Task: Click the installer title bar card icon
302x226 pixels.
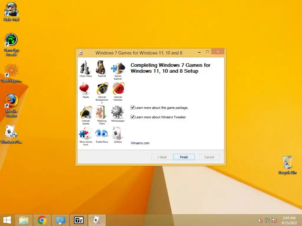Action: (81, 53)
